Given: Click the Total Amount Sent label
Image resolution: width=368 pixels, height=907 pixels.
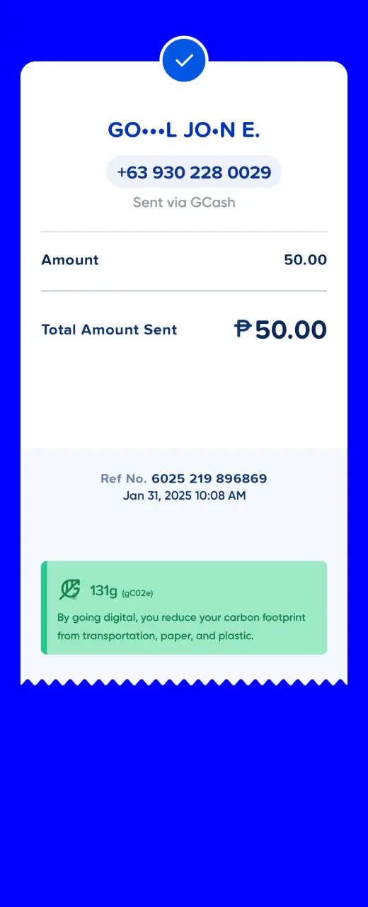Looking at the screenshot, I should pos(109,329).
